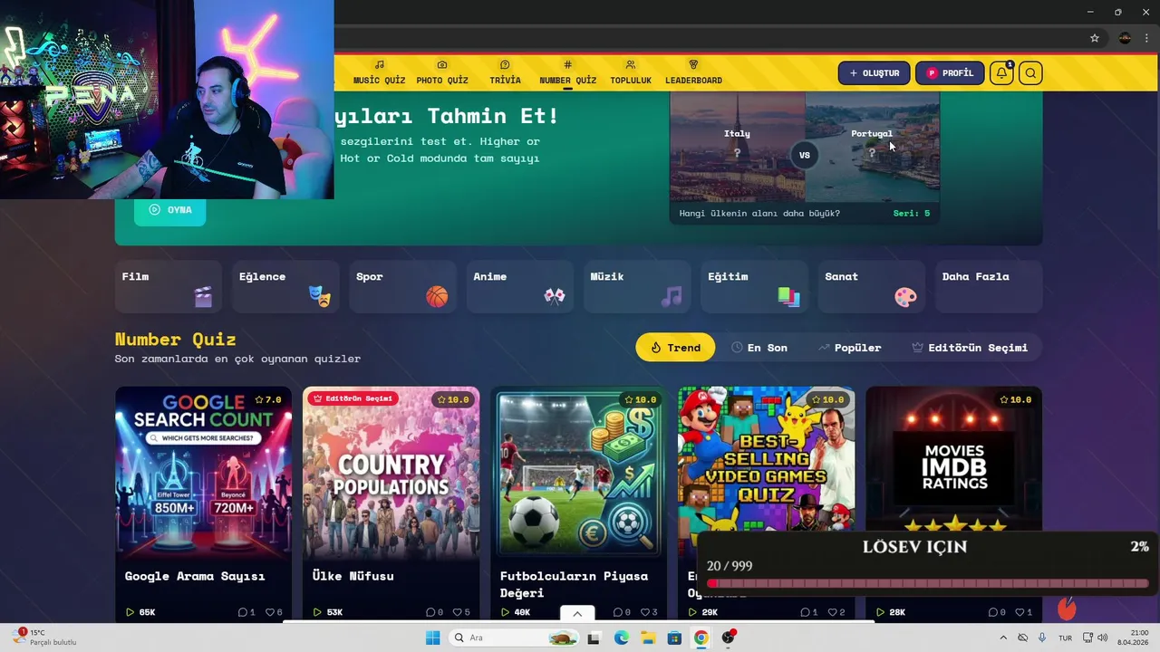Click the Editörün Seçimi badge on card
The image size is (1160, 652).
353,398
